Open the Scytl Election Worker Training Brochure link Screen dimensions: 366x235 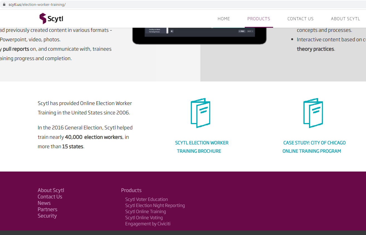[x=201, y=147]
